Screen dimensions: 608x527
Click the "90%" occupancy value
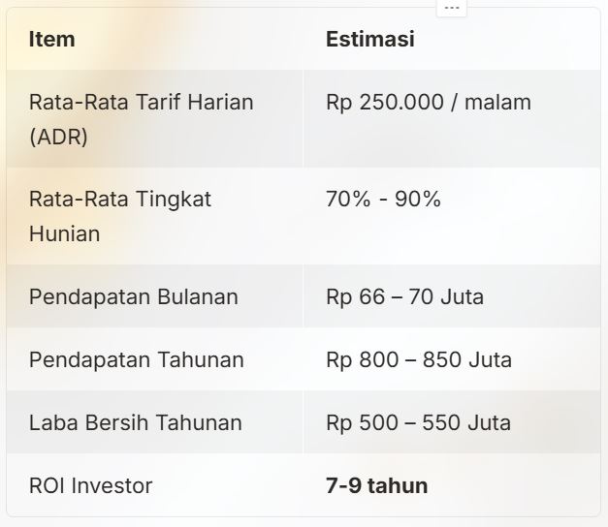click(417, 200)
